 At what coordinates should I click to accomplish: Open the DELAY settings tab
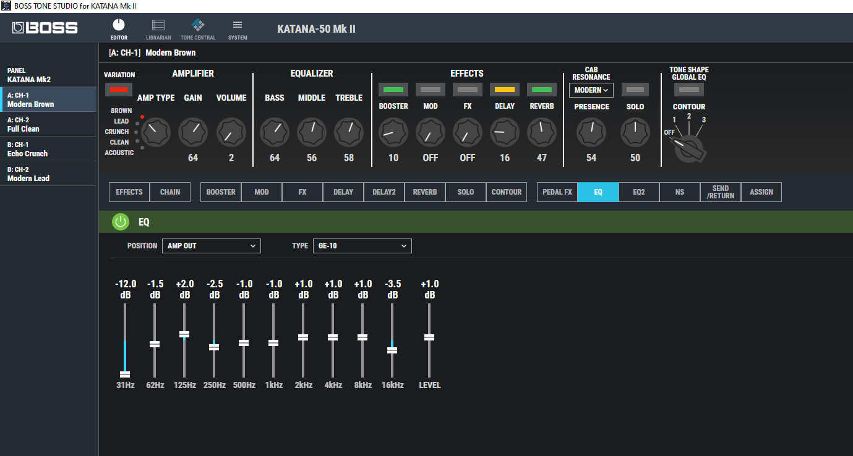[343, 192]
